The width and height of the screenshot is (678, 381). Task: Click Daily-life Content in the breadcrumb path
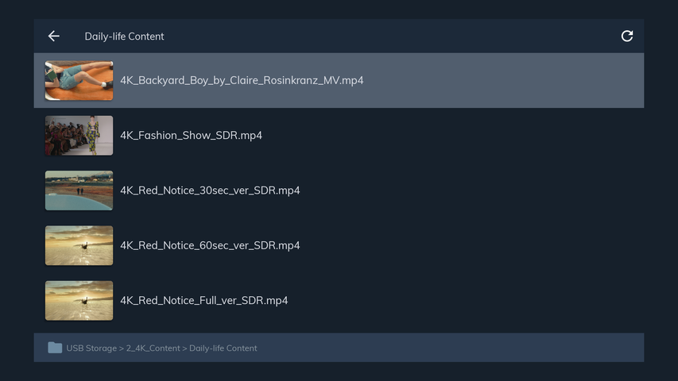pyautogui.click(x=223, y=348)
